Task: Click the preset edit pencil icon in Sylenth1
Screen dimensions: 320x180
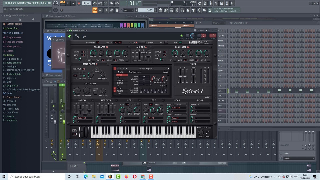Action: (126, 69)
